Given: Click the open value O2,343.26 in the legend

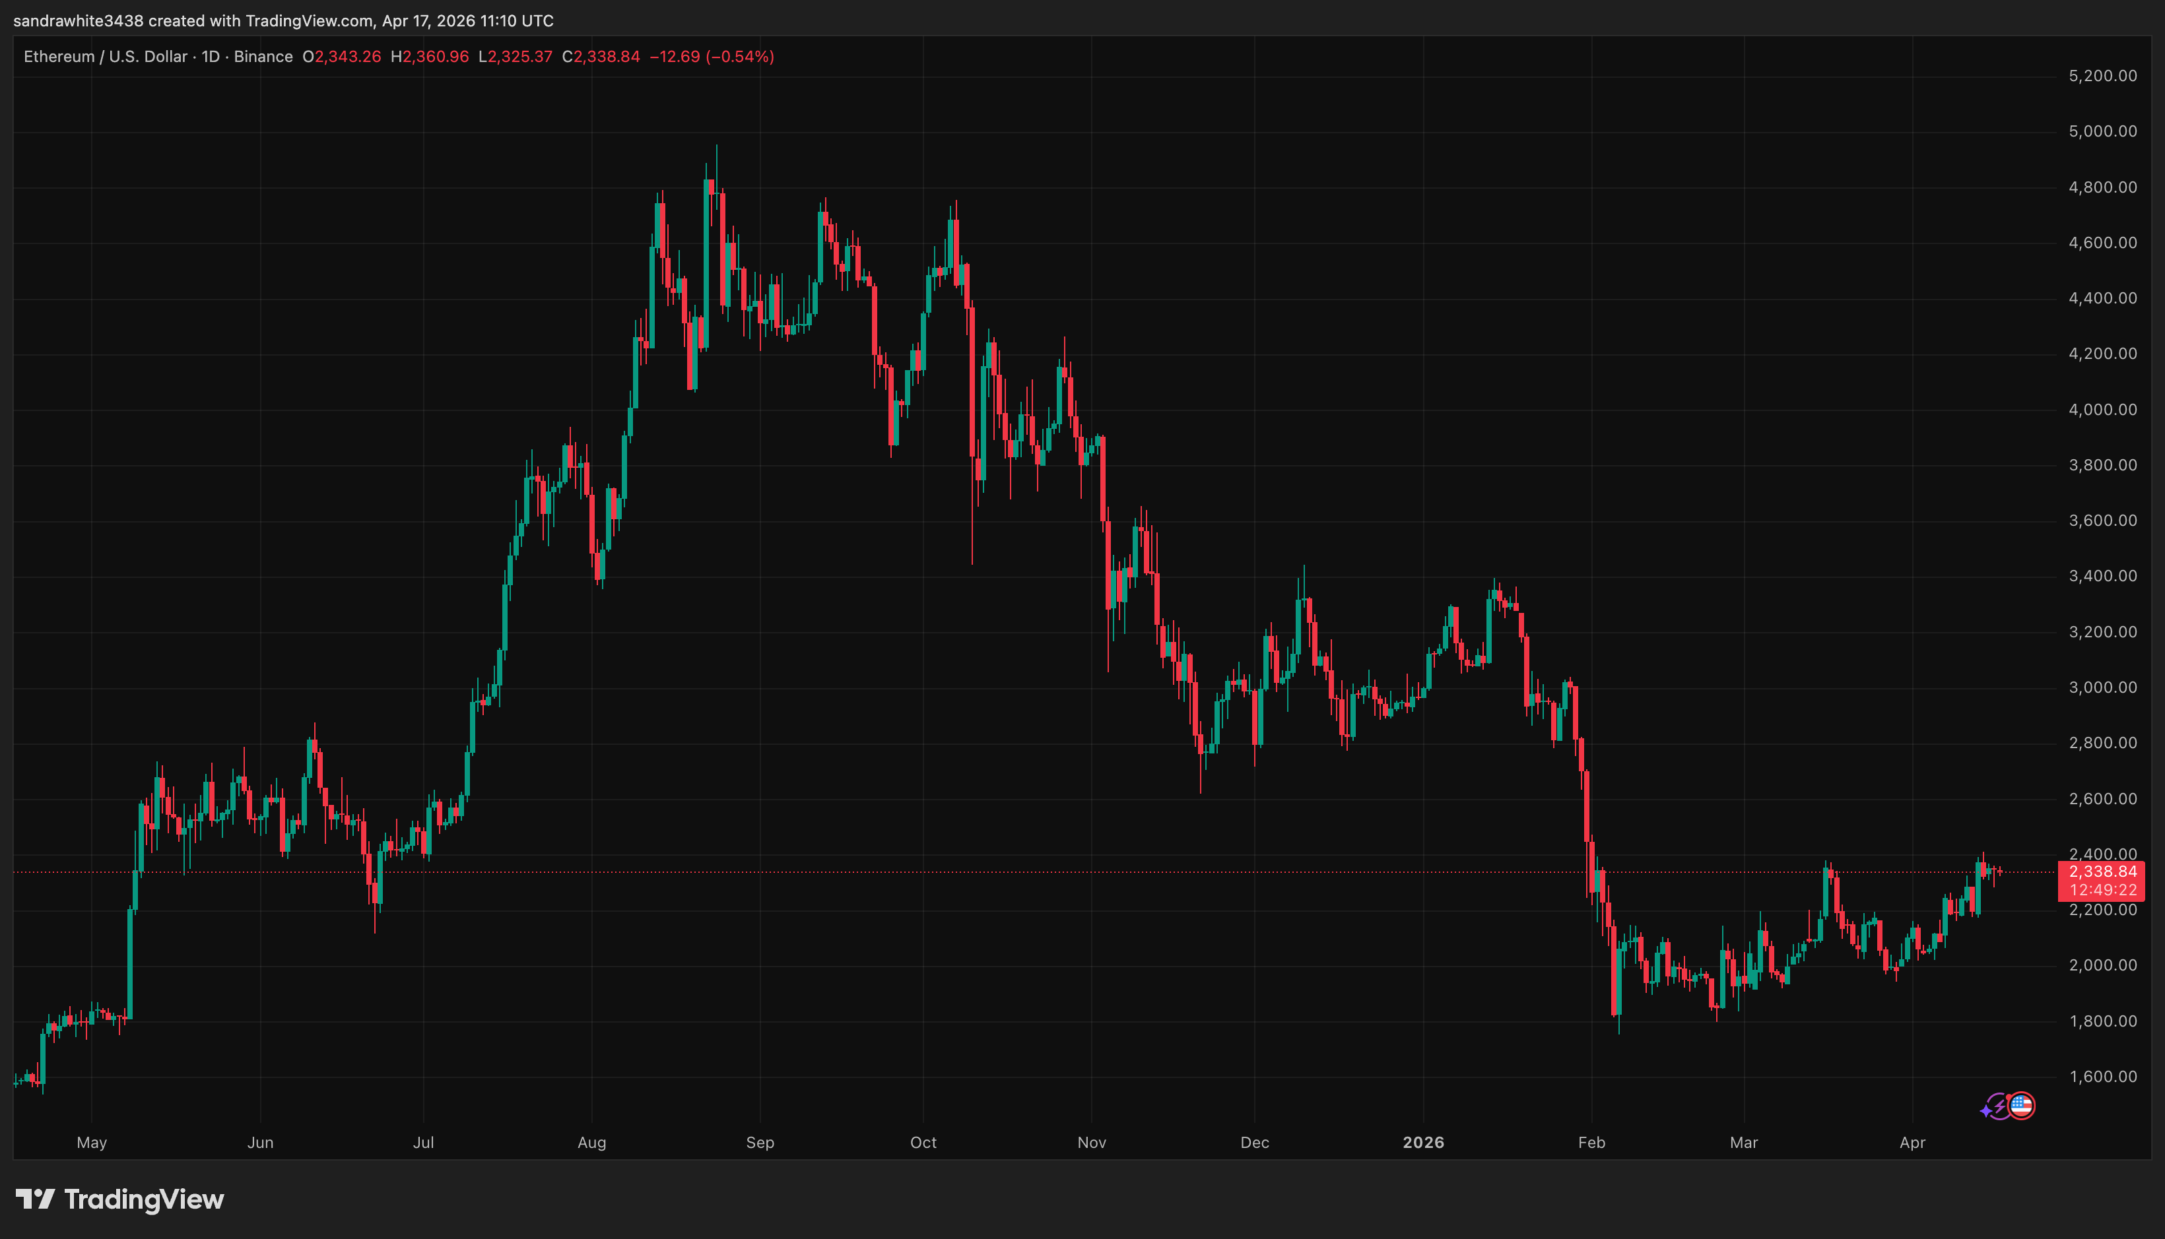Looking at the screenshot, I should coord(344,57).
